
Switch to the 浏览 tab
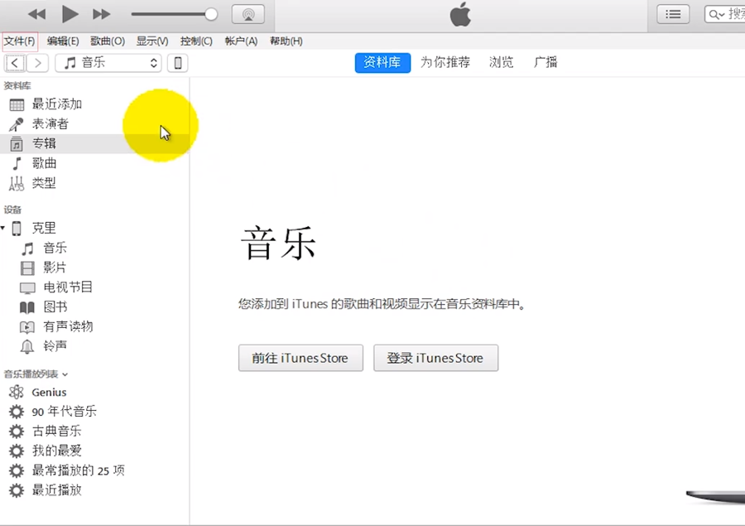[x=502, y=62]
